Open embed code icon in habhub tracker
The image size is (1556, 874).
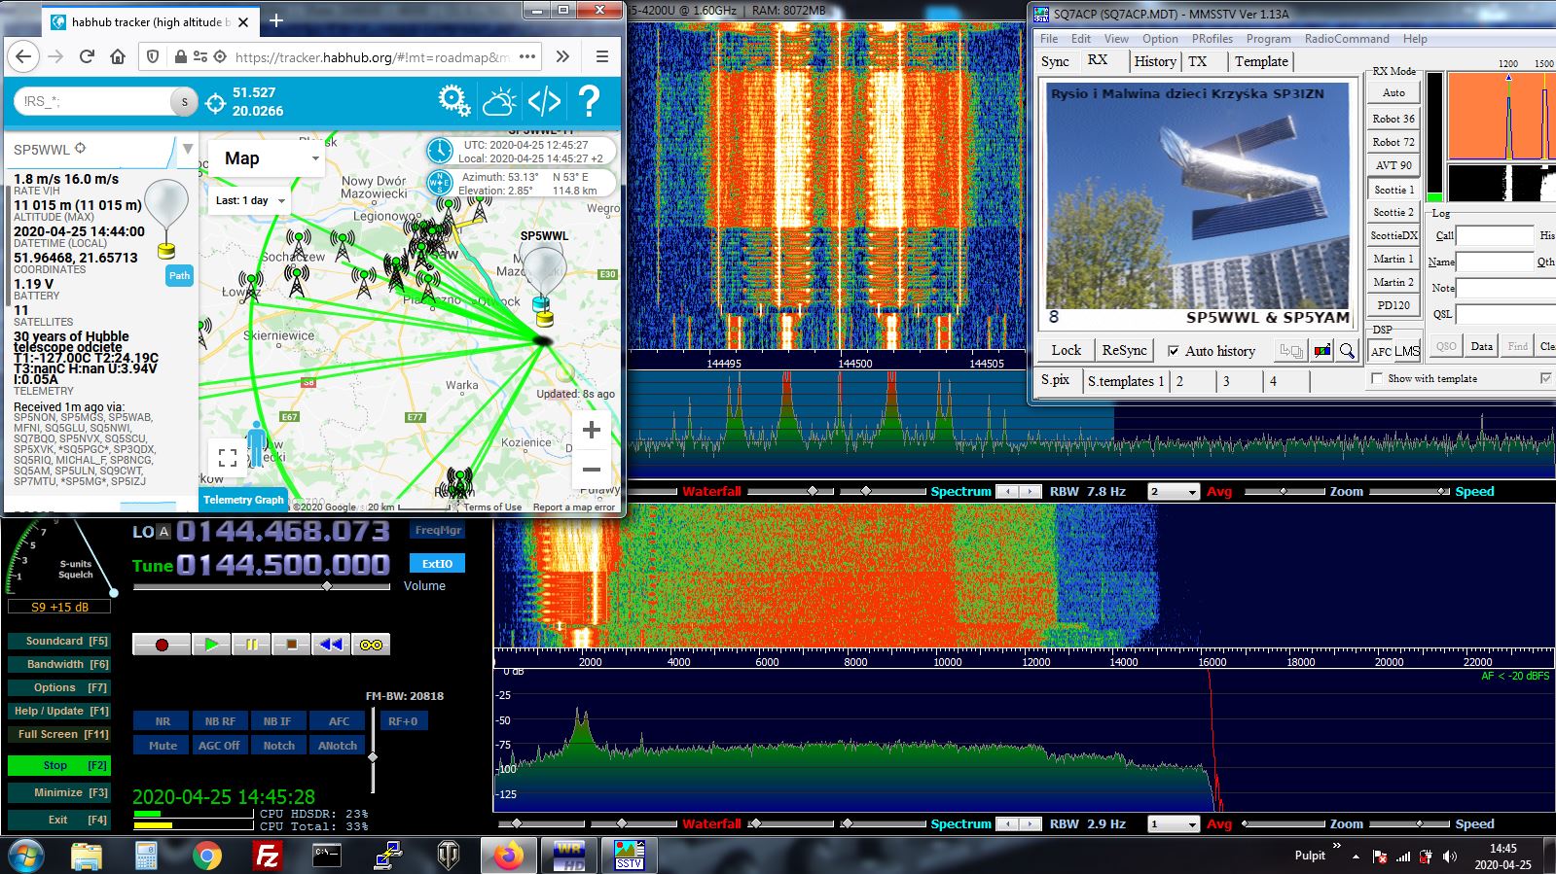(545, 101)
